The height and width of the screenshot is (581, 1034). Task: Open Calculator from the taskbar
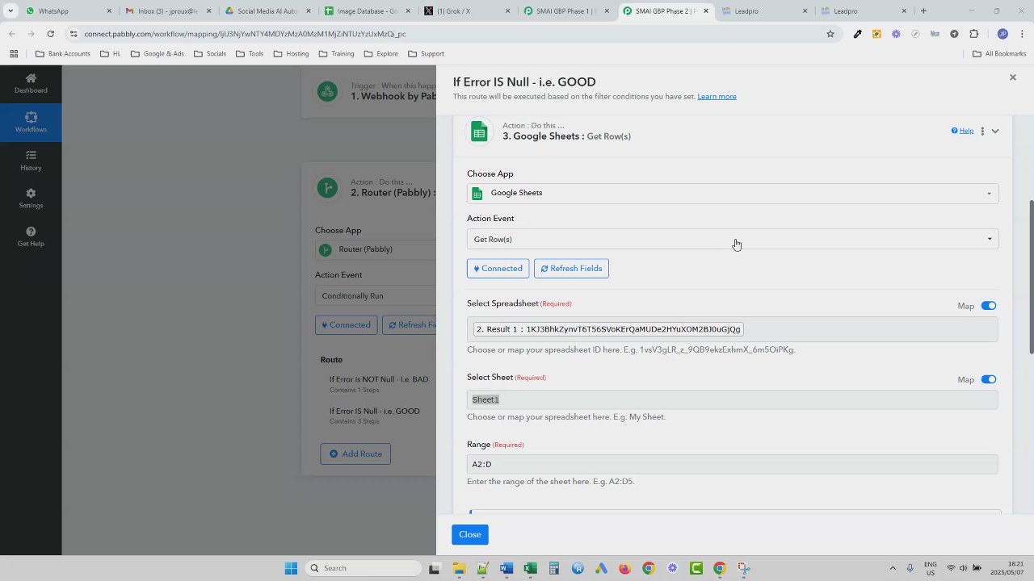pyautogui.click(x=553, y=568)
